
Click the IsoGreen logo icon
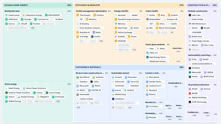tap(94, 77)
